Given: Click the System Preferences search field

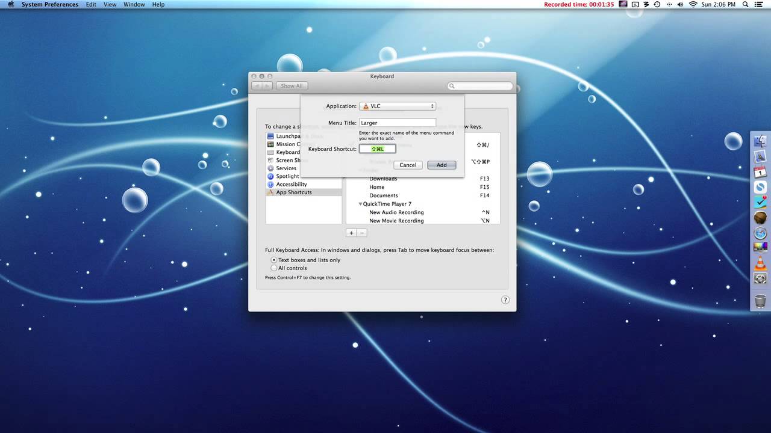Looking at the screenshot, I should pos(480,86).
